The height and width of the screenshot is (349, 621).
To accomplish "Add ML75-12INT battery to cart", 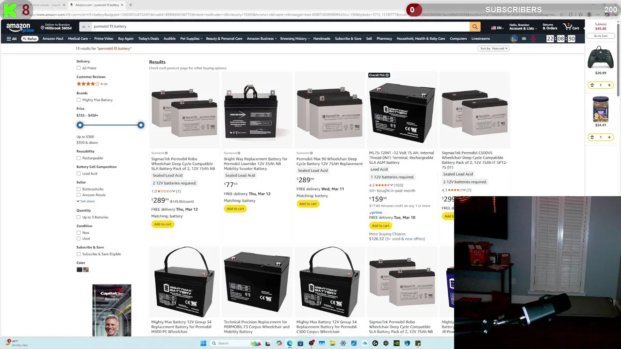I will (x=381, y=225).
